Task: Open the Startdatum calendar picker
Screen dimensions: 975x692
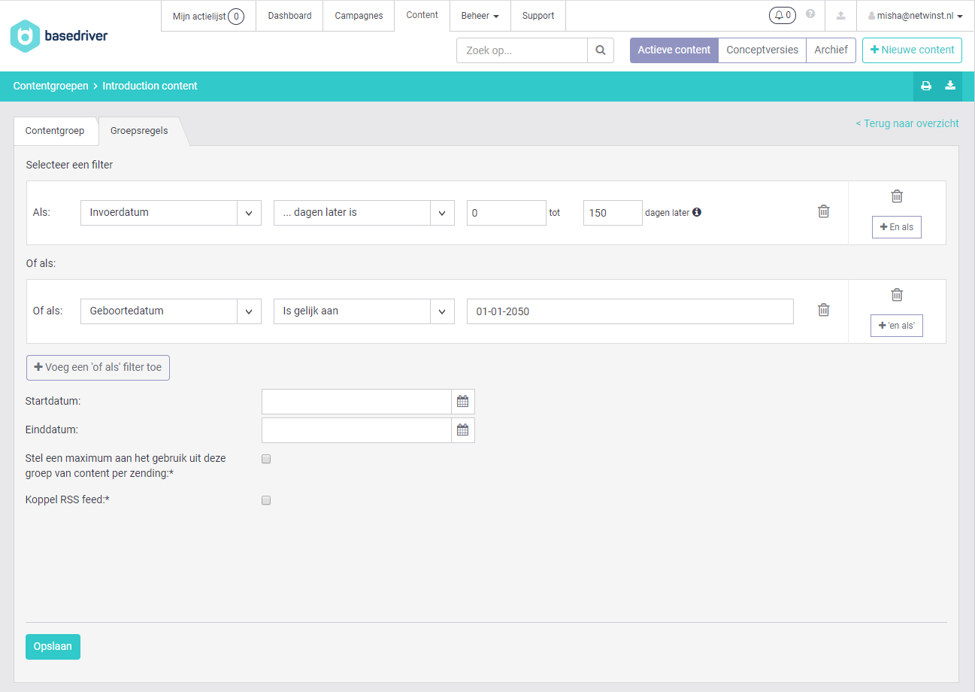Action: point(463,402)
